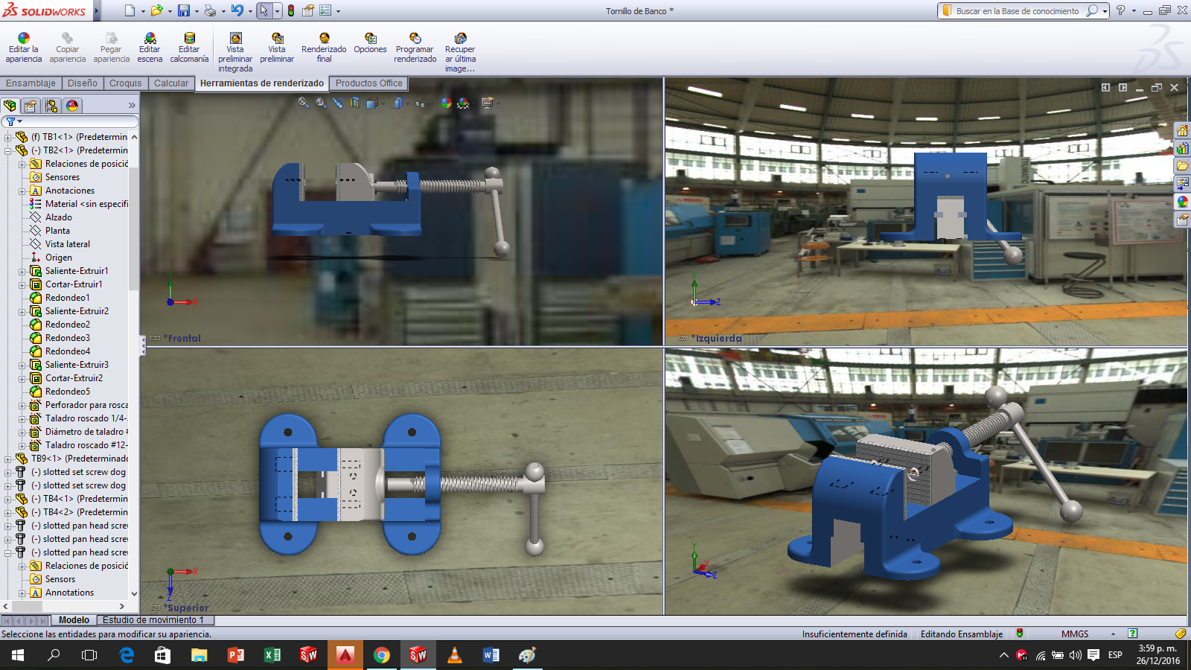Open the Save button dropdown arrow
This screenshot has width=1191, height=670.
(x=197, y=11)
